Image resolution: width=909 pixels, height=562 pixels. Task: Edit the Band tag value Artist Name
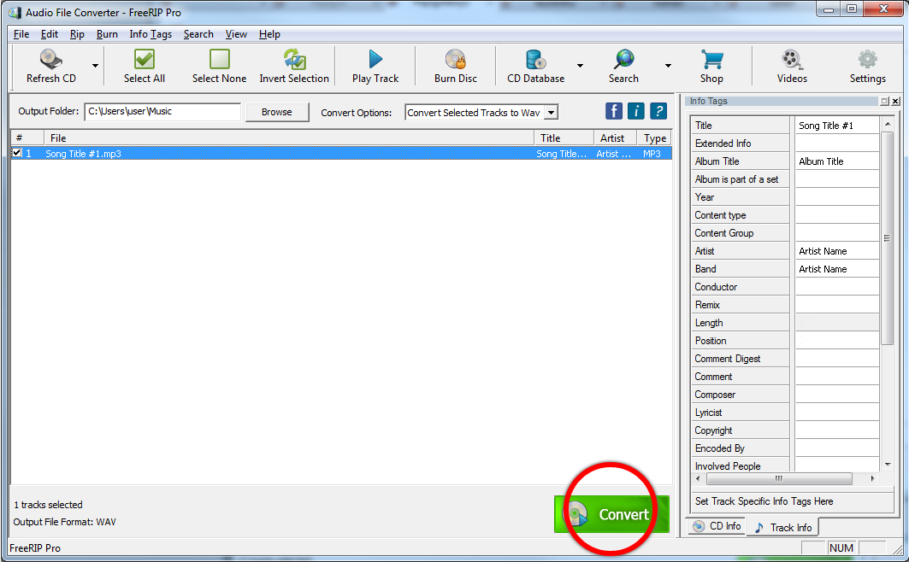click(x=837, y=268)
